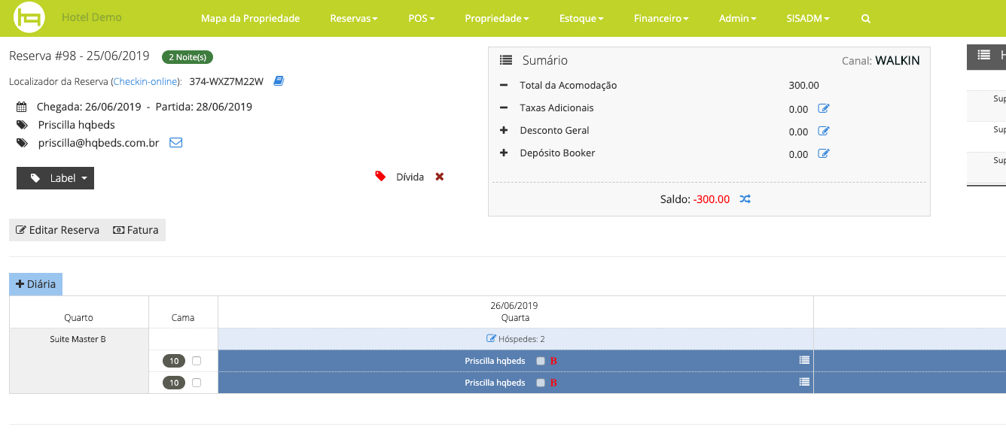This screenshot has width=1006, height=439.
Task: Edit Depósito Booker value
Action: (824, 154)
